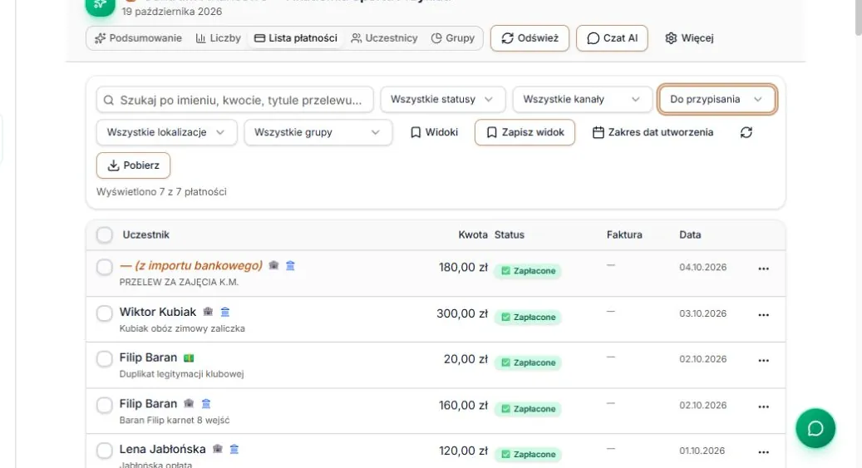862x468 pixels.
Task: Open Więcej settings menu
Action: [x=689, y=38]
